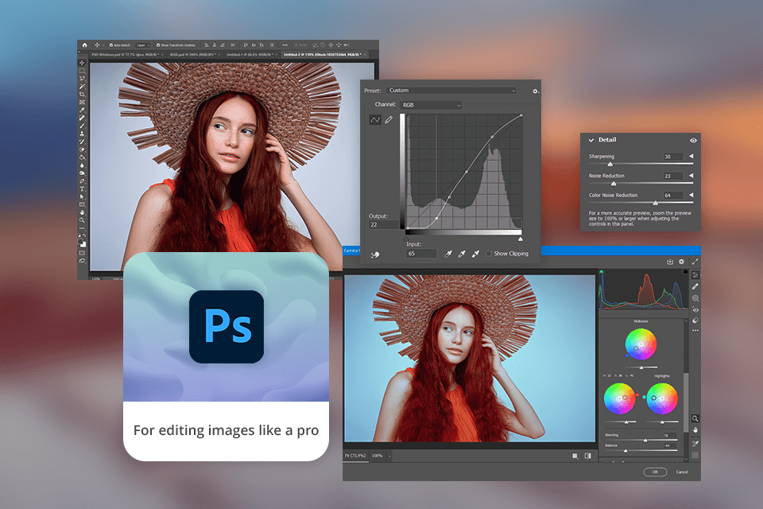Select the Brush tool
This screenshot has height=509, width=763.
click(82, 126)
